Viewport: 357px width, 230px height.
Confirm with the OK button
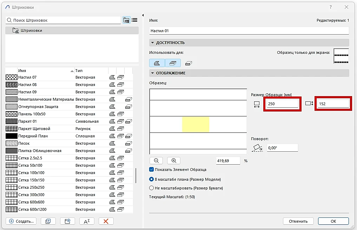[333, 221]
